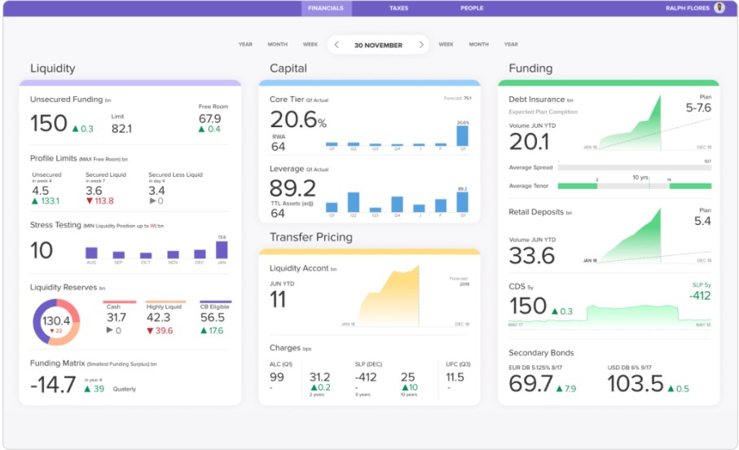Go to previous date with left chevron
Screen dimensions: 739x450
[337, 44]
